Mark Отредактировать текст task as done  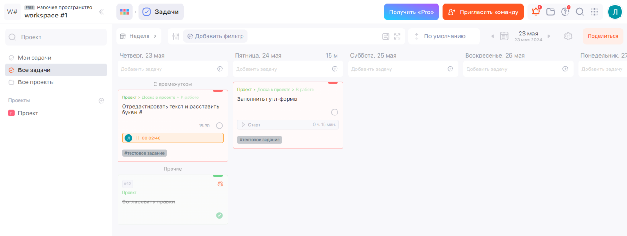coord(219,126)
